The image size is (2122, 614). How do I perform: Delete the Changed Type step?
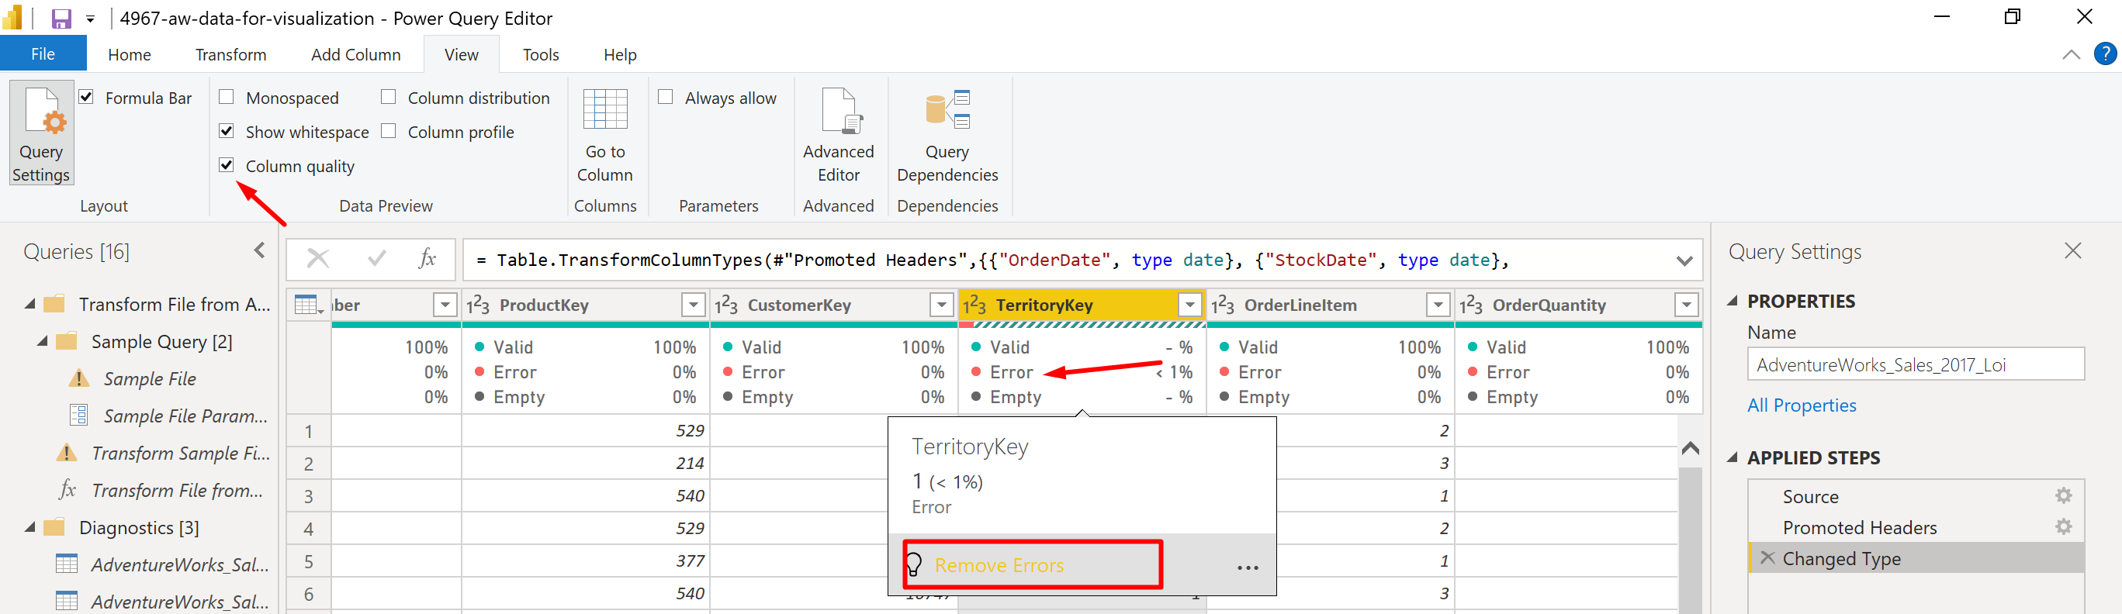click(1767, 558)
